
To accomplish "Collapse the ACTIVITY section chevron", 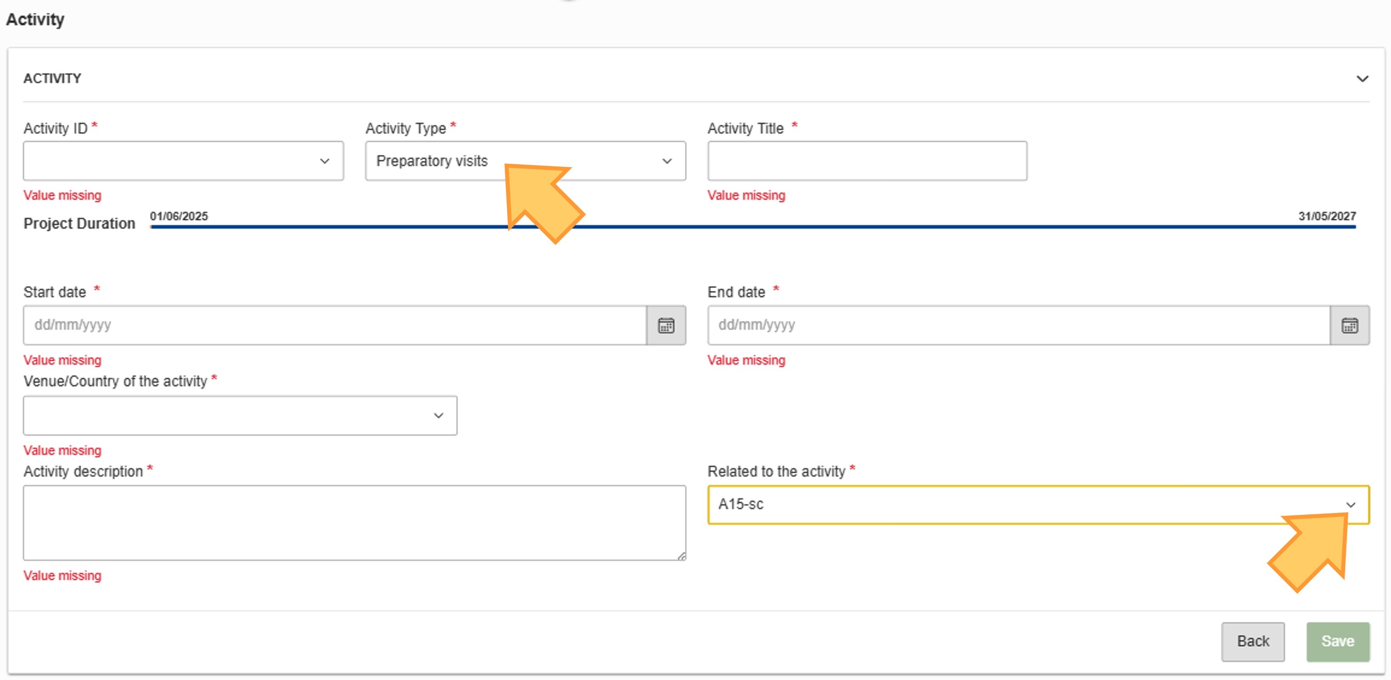I will (x=1363, y=79).
